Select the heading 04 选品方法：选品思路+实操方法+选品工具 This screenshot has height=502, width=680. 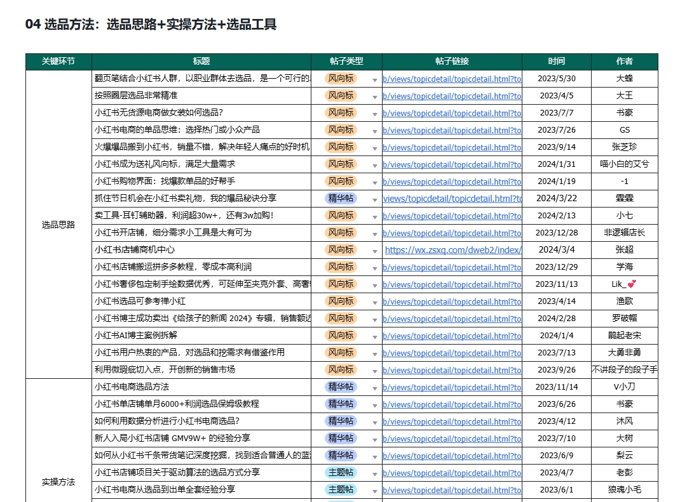click(151, 24)
